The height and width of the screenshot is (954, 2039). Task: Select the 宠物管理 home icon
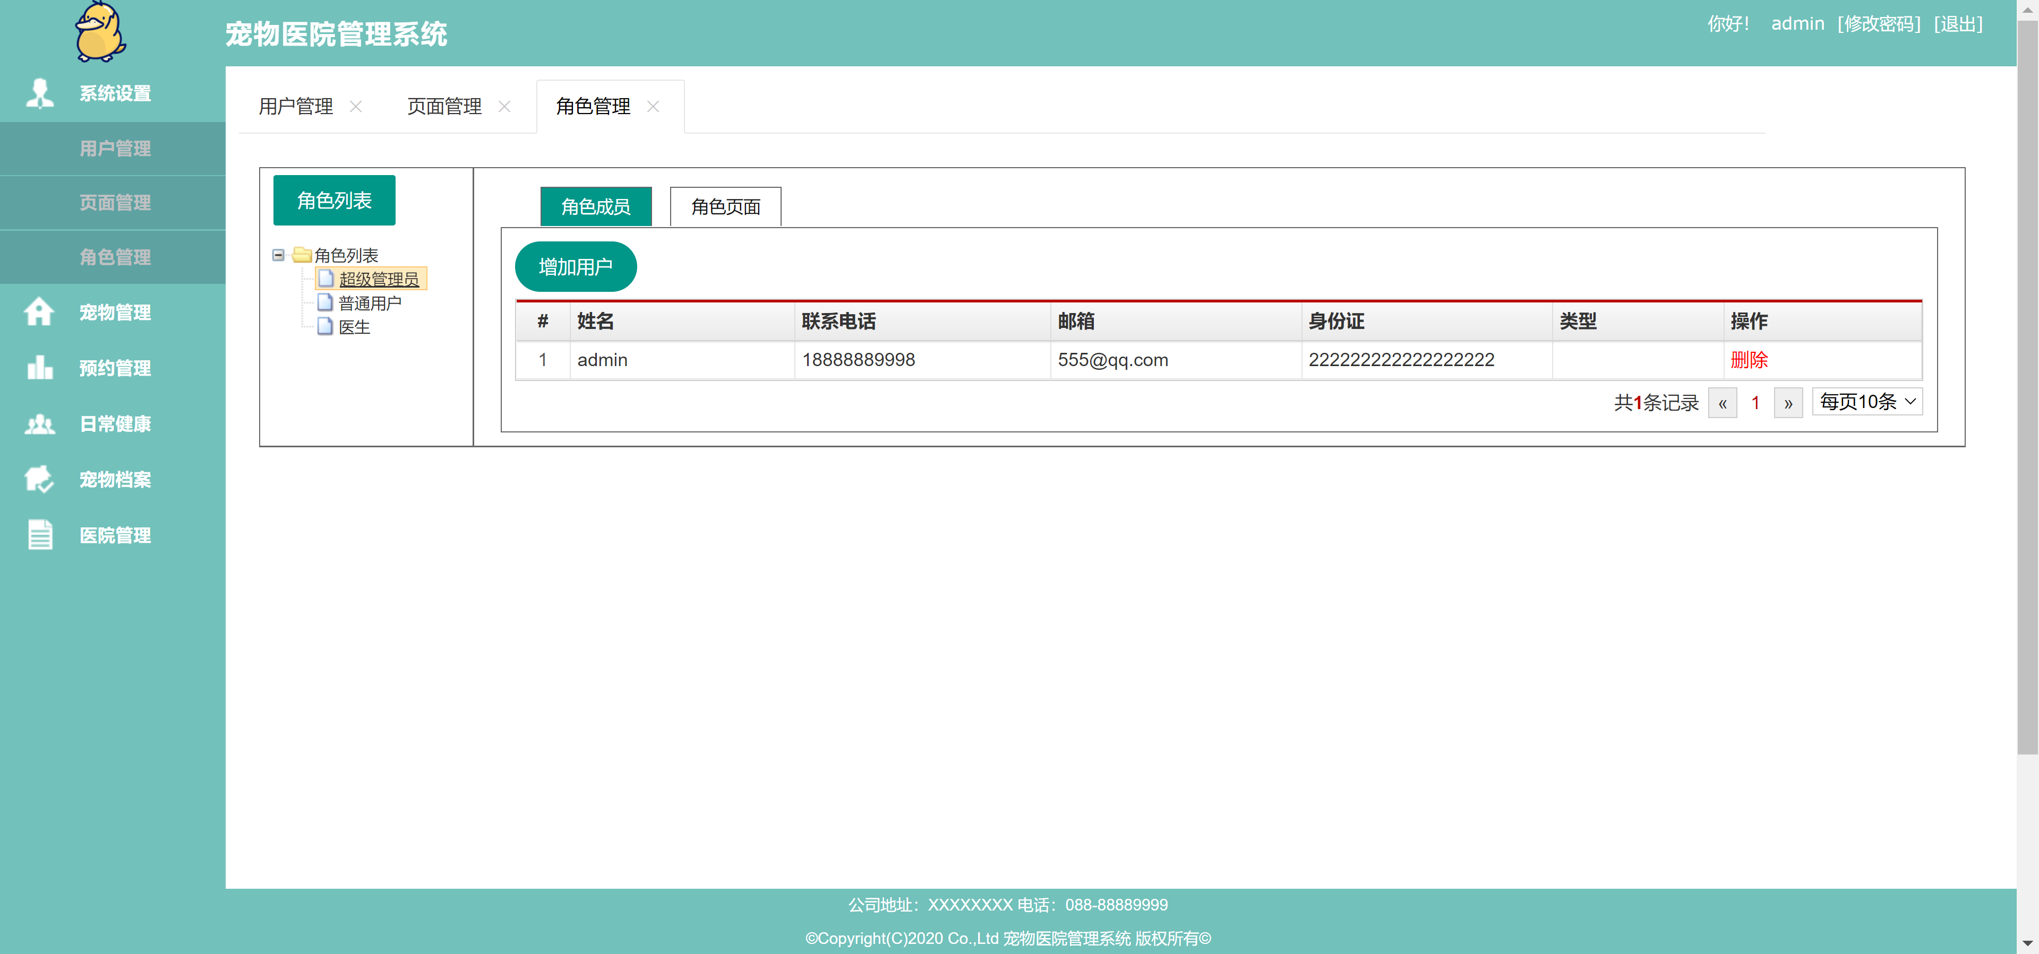pyautogui.click(x=39, y=313)
